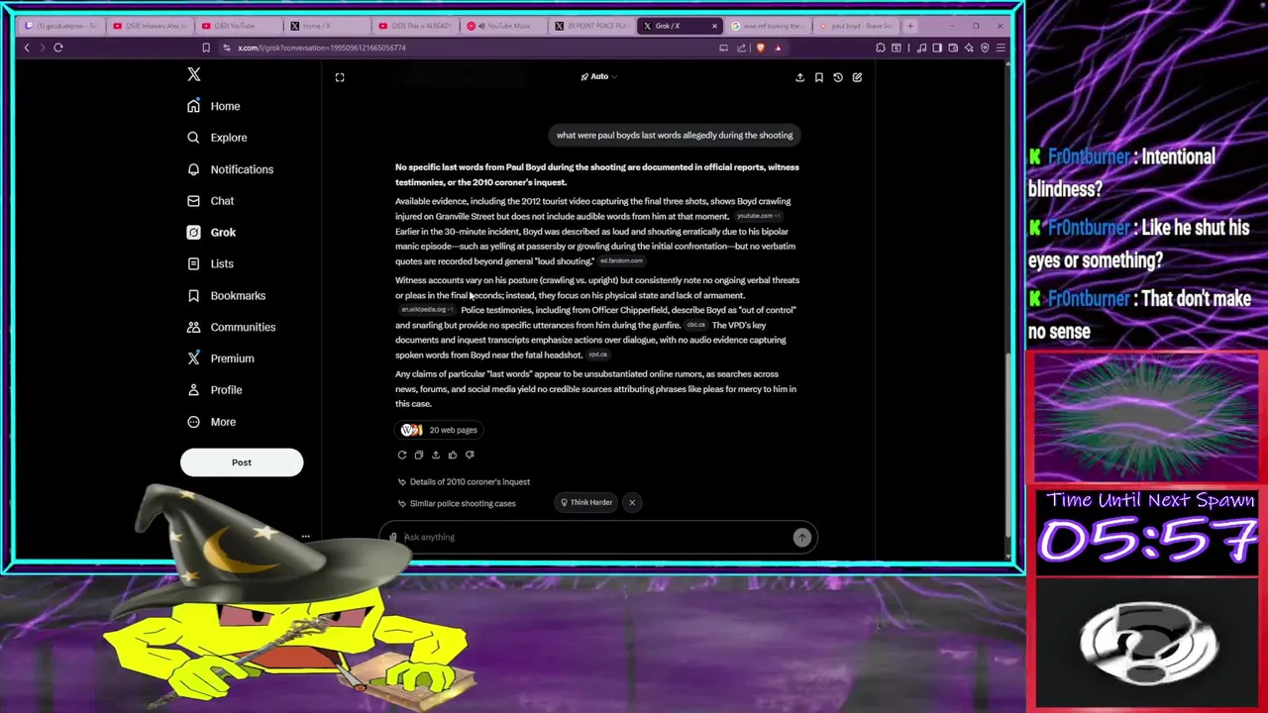Open the youtube.com source citation

point(758,216)
